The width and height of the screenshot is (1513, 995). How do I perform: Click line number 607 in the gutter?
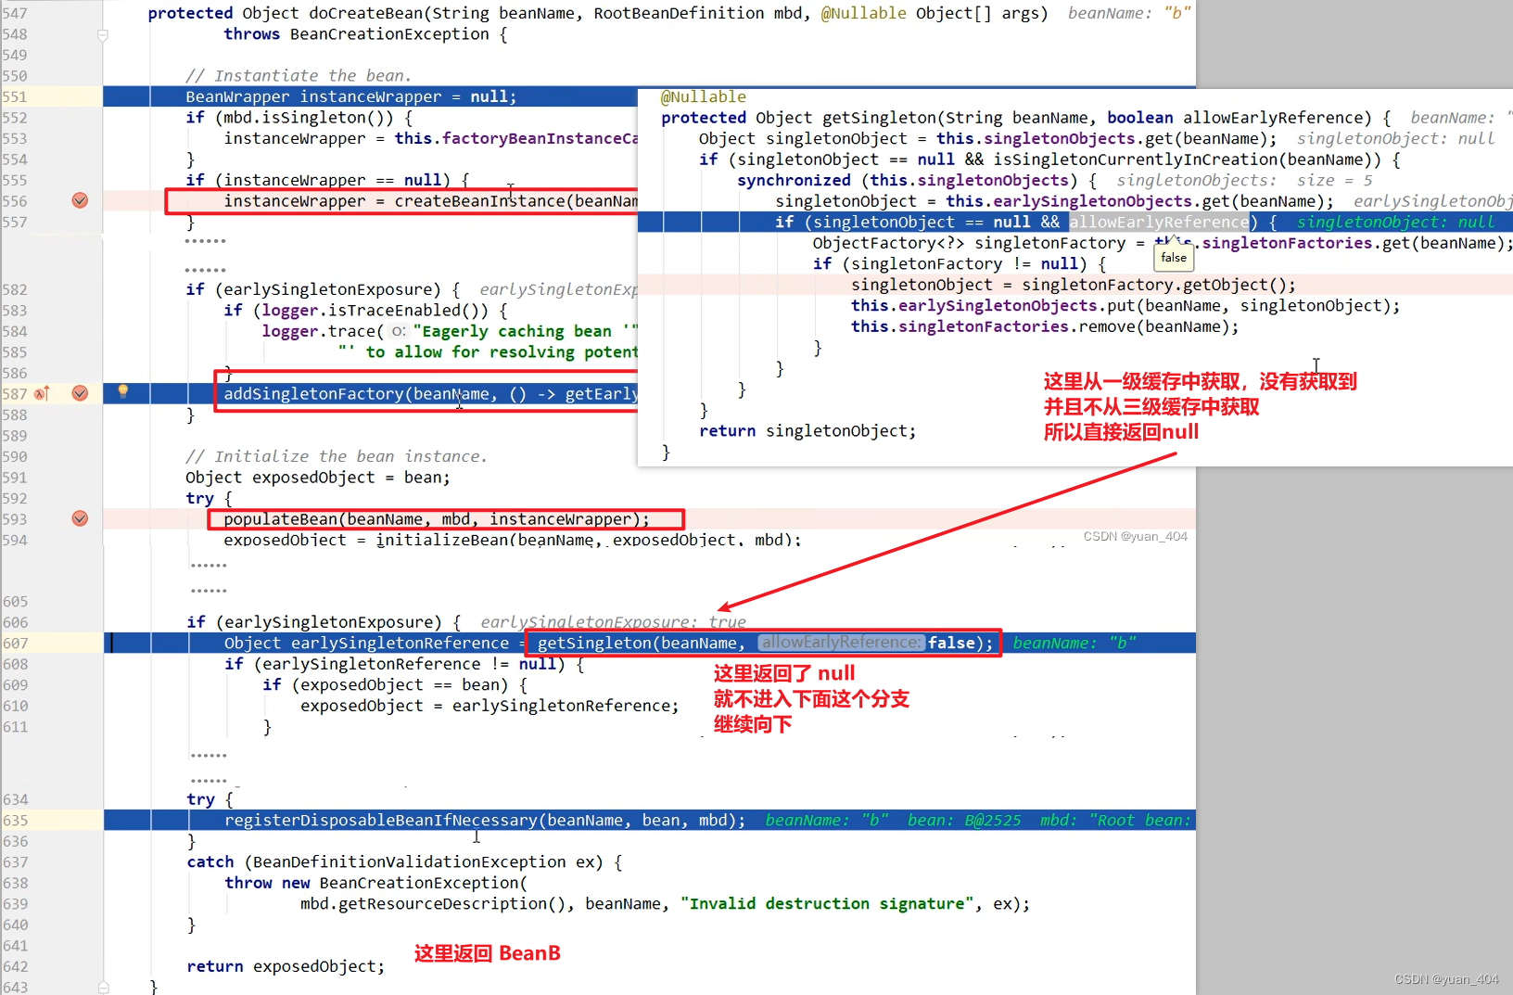15,643
